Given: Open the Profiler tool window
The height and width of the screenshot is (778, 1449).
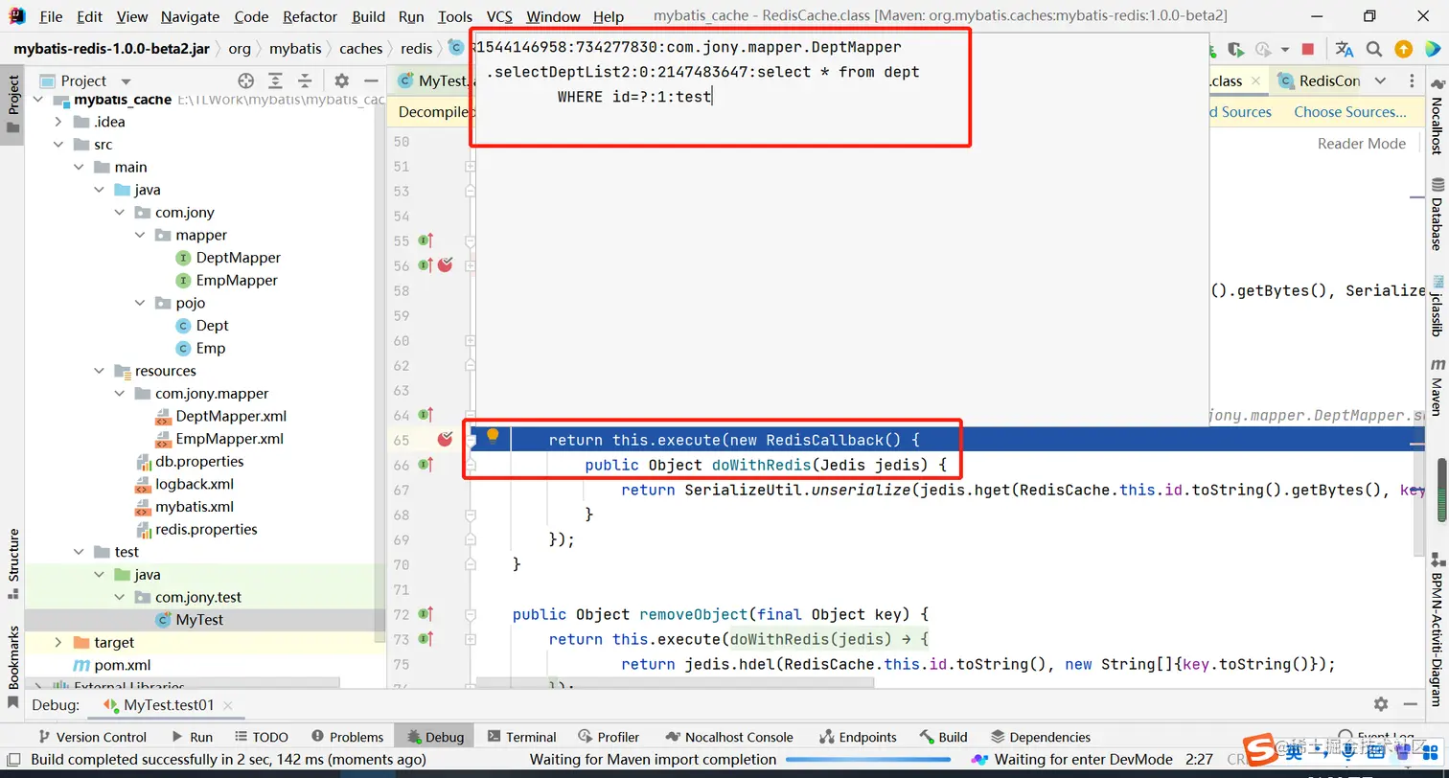Looking at the screenshot, I should [609, 737].
